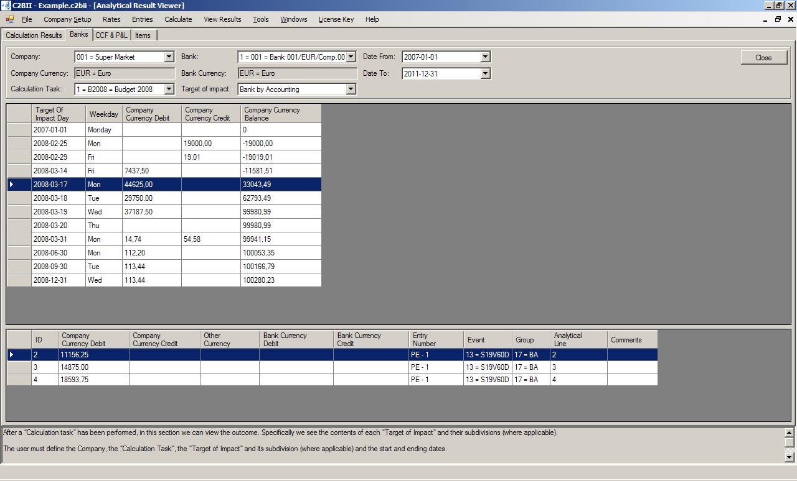This screenshot has height=481, width=797.
Task: Open the File menu
Action: pyautogui.click(x=27, y=19)
